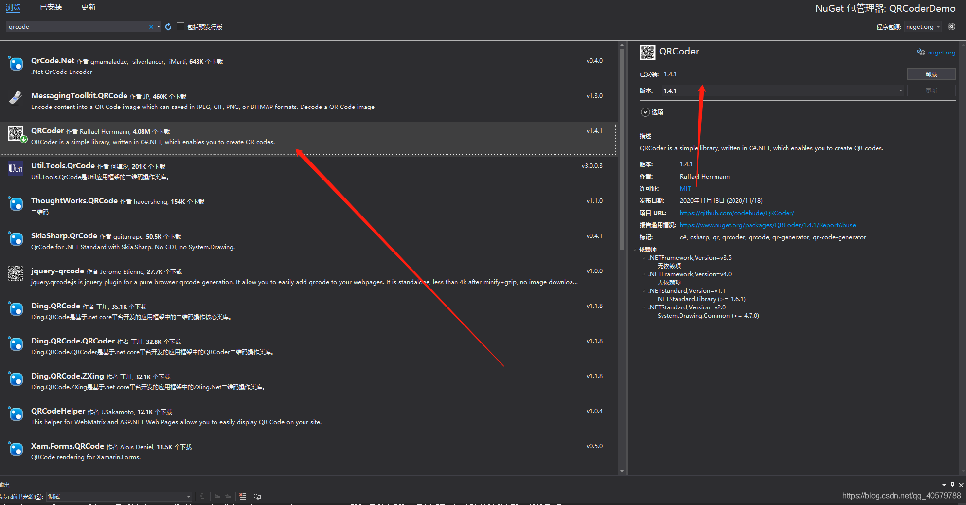This screenshot has width=966, height=505.
Task: Click NETStandard.Library dependency entry
Action: coord(701,299)
